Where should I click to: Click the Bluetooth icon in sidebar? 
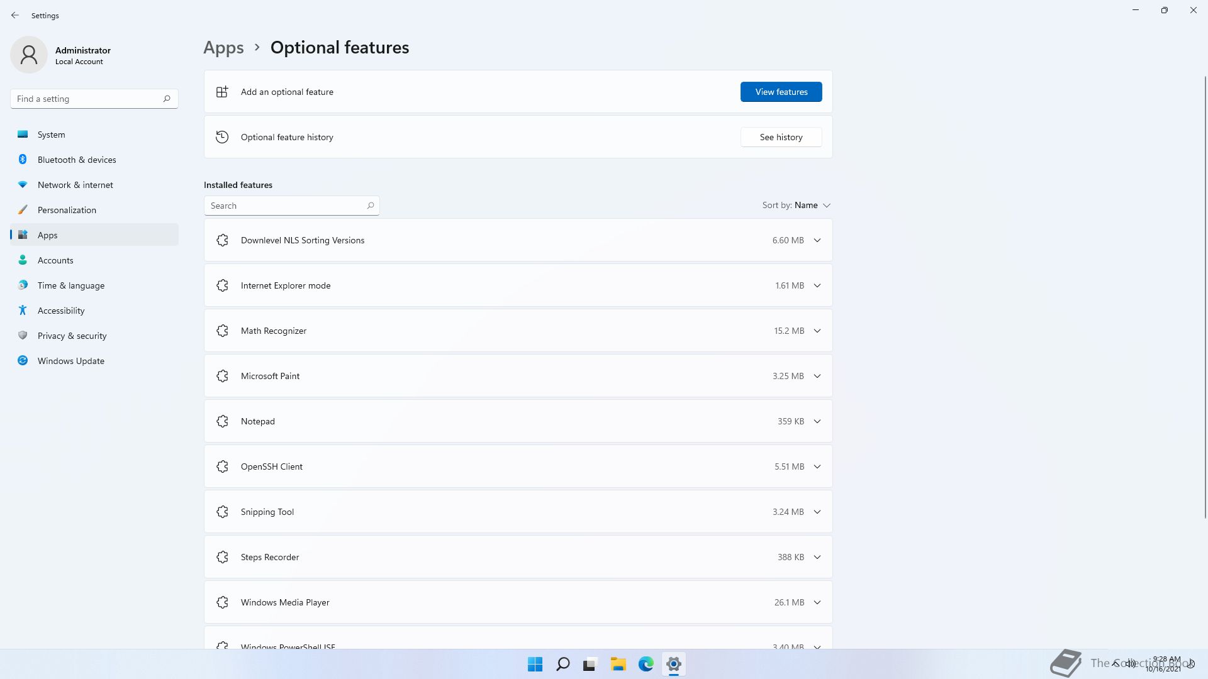pyautogui.click(x=23, y=159)
